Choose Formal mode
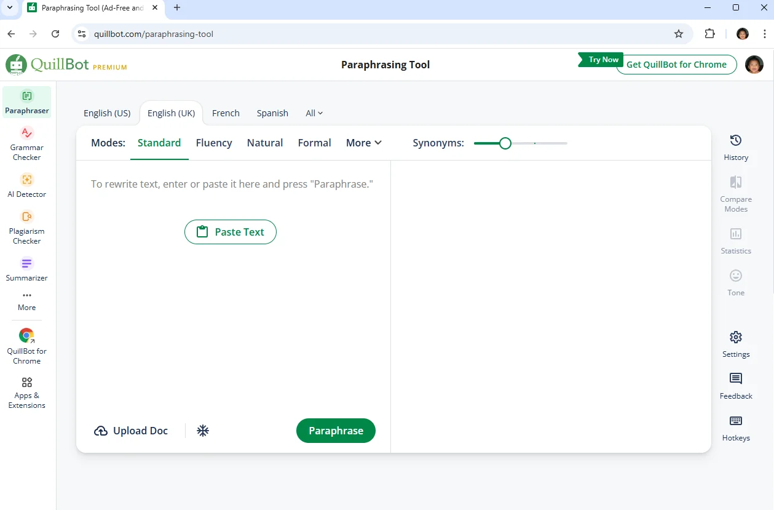The width and height of the screenshot is (774, 510). pyautogui.click(x=315, y=143)
